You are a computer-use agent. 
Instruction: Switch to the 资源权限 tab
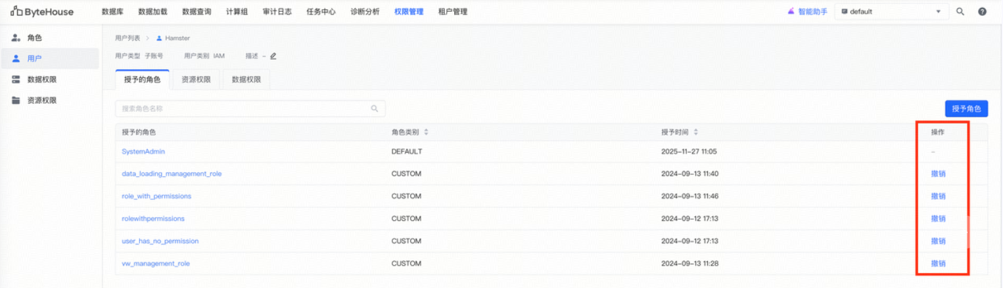point(196,80)
